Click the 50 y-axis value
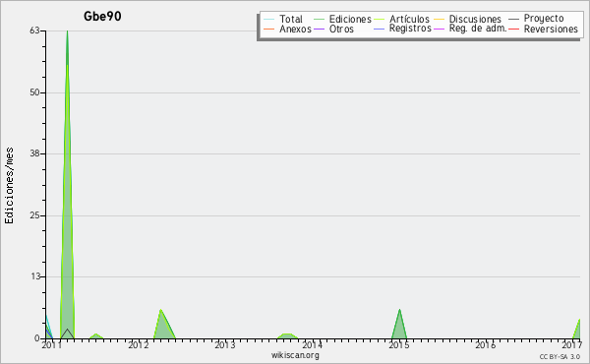Image resolution: width=590 pixels, height=364 pixels. (34, 92)
